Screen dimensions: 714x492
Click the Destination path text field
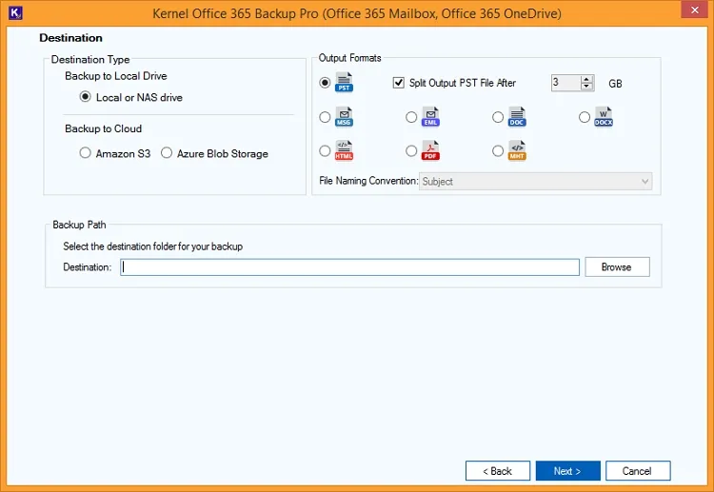[x=349, y=267]
